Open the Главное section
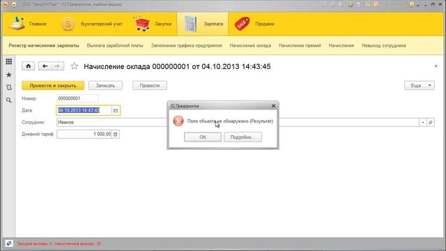 point(28,24)
